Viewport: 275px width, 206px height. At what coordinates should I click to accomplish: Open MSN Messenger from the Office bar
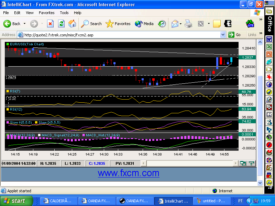pos(269,122)
